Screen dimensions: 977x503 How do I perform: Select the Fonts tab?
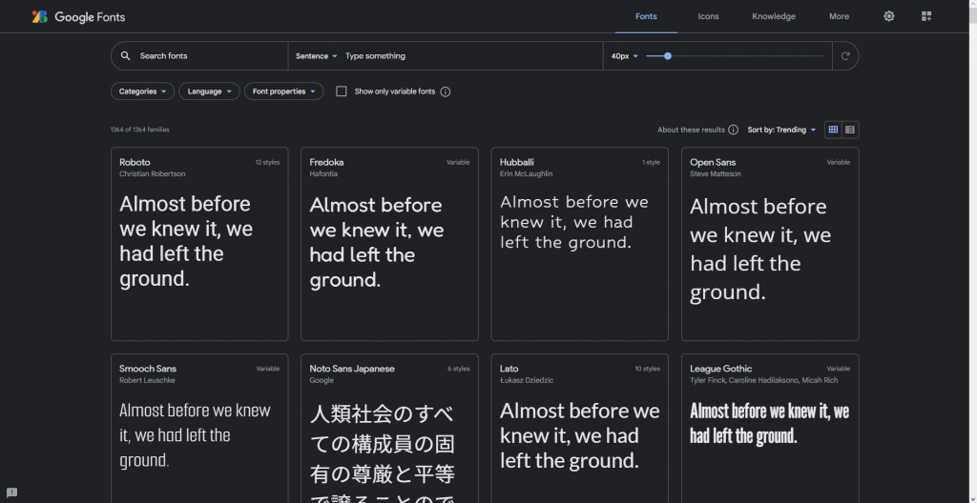[x=646, y=17]
